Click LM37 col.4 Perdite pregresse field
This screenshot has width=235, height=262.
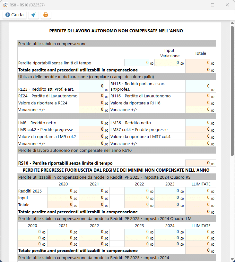tap(201, 129)
